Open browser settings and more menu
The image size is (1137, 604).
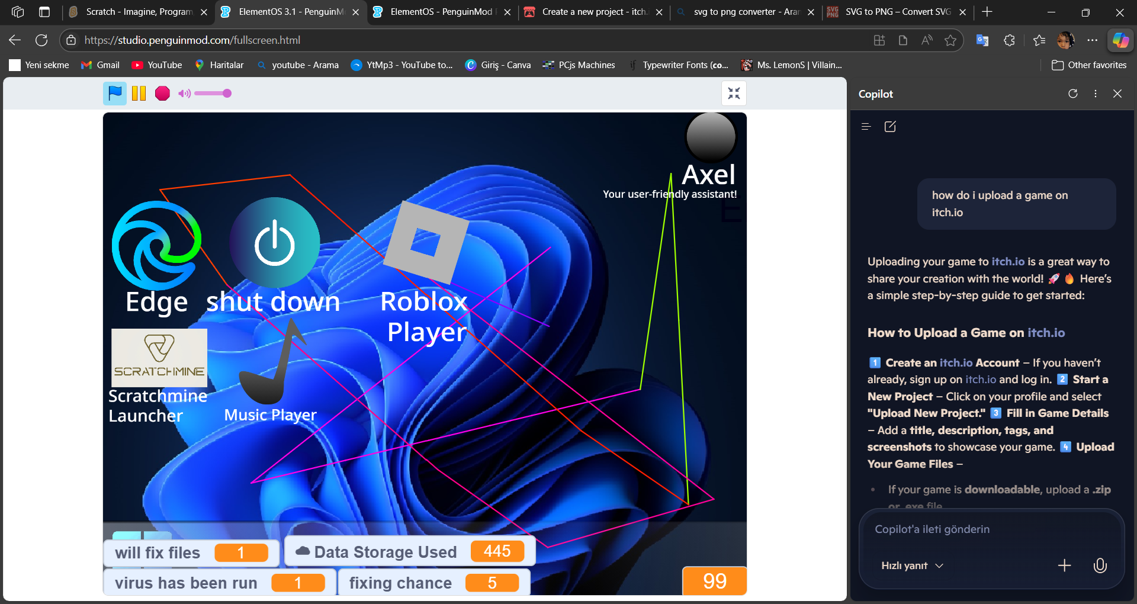(x=1093, y=40)
